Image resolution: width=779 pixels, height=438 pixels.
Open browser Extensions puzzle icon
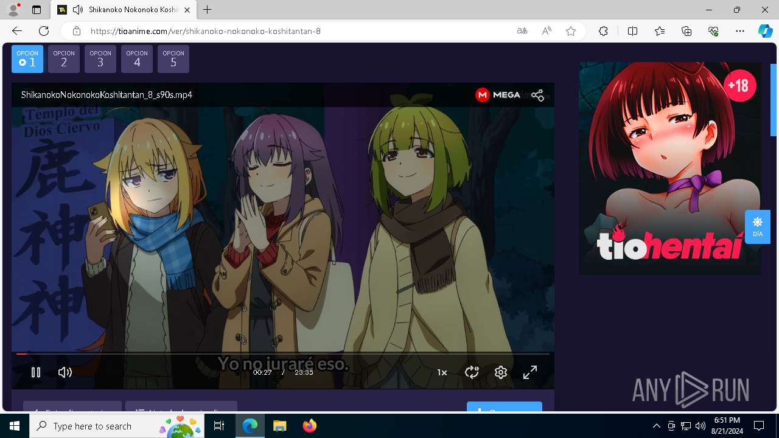point(603,31)
